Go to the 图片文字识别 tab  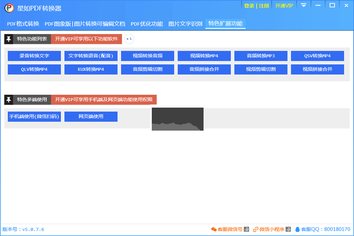[x=185, y=24]
